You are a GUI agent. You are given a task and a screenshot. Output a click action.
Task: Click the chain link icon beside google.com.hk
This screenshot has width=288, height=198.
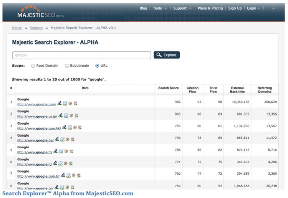tap(64, 127)
